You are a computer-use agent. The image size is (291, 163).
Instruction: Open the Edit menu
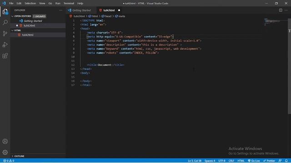tap(19, 3)
